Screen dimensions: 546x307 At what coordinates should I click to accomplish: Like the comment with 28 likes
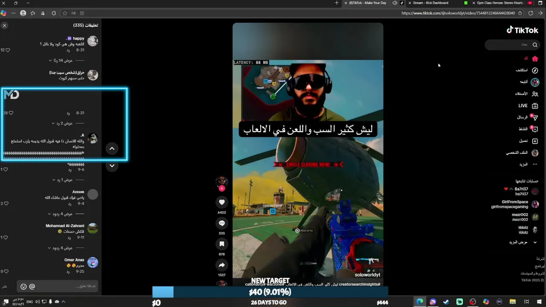pos(11,113)
